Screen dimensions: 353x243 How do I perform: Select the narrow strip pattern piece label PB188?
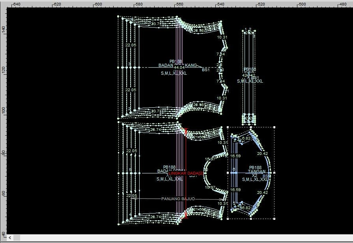pos(250,69)
